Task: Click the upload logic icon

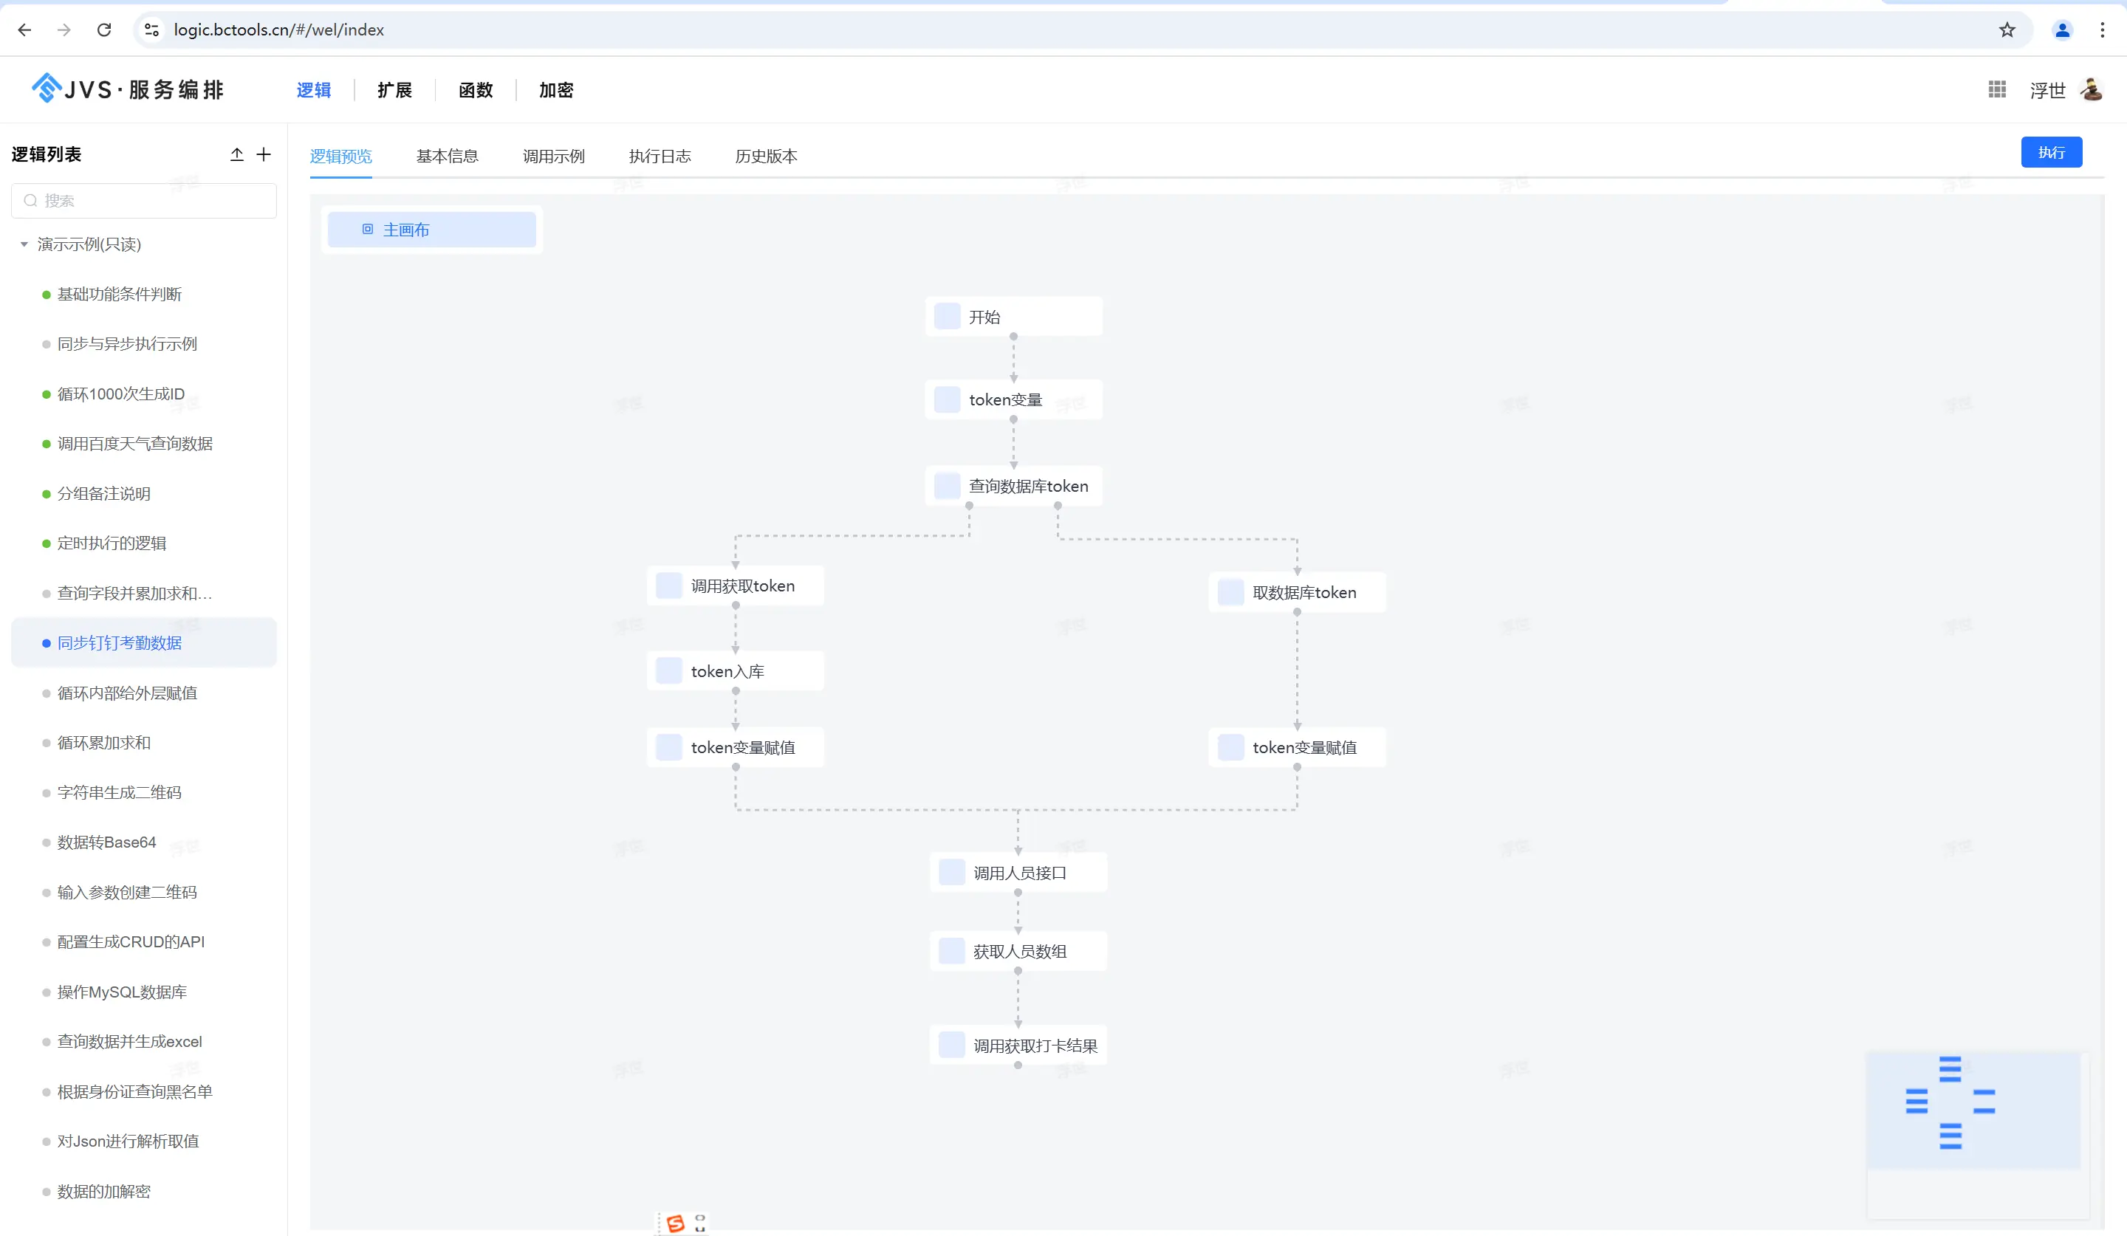Action: pos(237,154)
